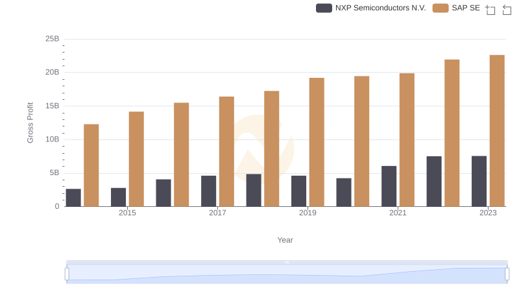Click the SAP SE bar for 2021
This screenshot has width=519, height=299.
tap(407, 140)
